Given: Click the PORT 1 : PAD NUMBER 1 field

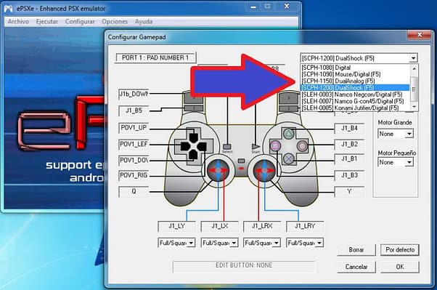Looking at the screenshot, I should (x=155, y=57).
